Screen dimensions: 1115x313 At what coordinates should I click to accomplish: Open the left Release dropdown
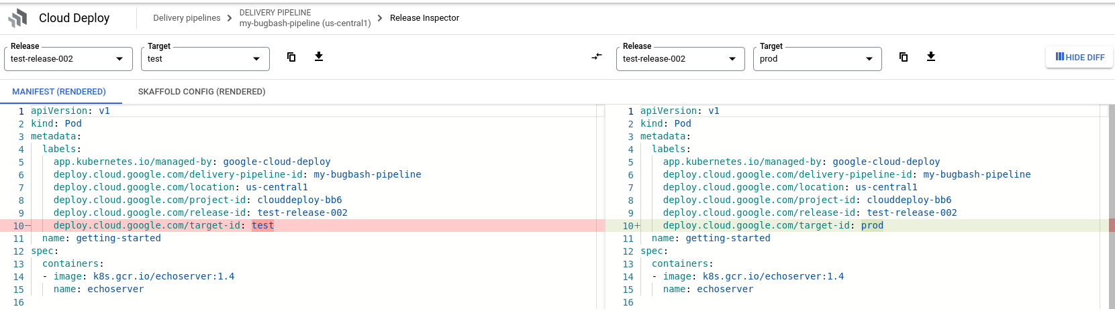67,59
